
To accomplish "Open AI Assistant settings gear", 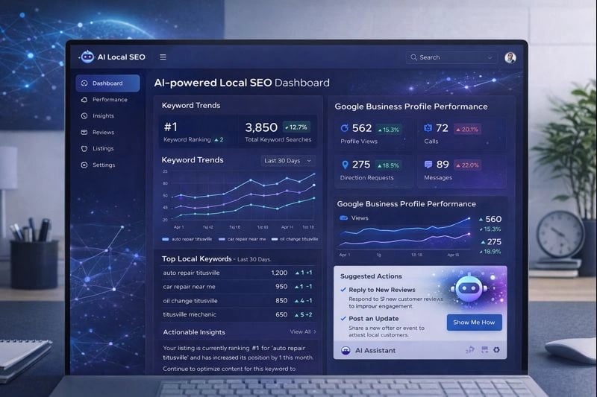I will point(496,349).
